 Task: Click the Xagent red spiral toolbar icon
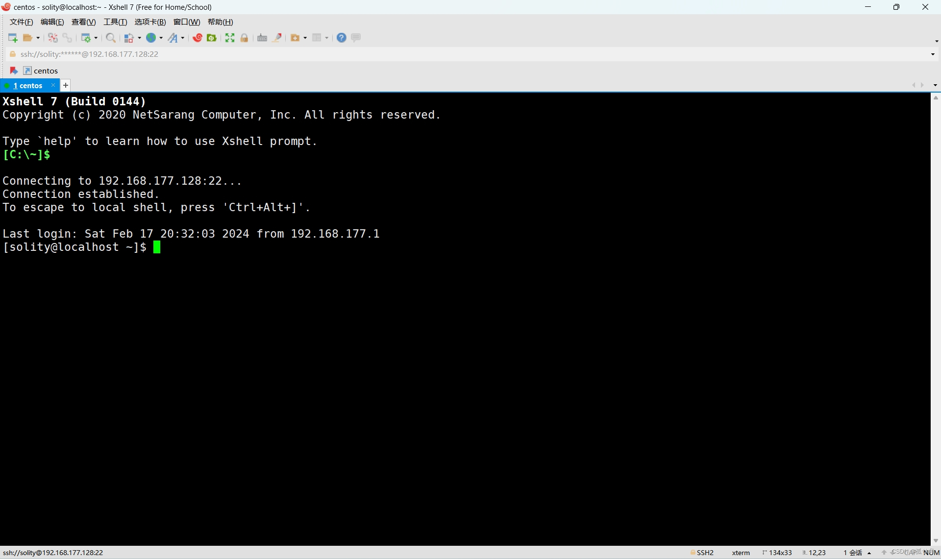(198, 38)
